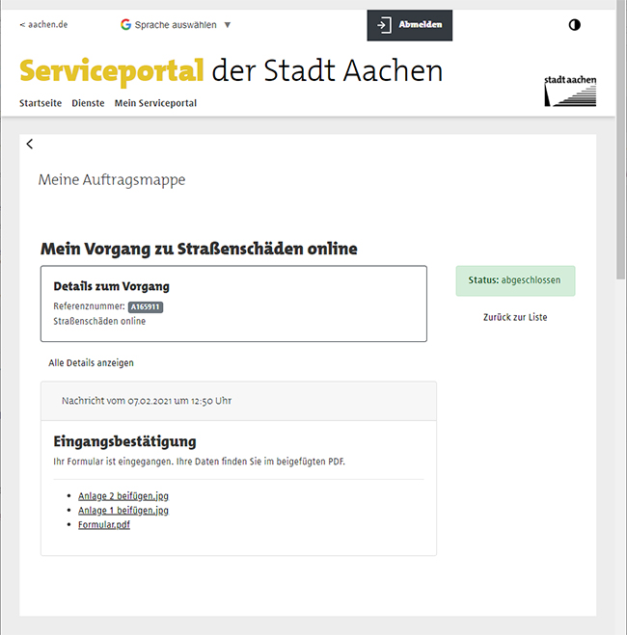Click the Status abgeschlossen badge
The height and width of the screenshot is (635, 627).
point(515,280)
